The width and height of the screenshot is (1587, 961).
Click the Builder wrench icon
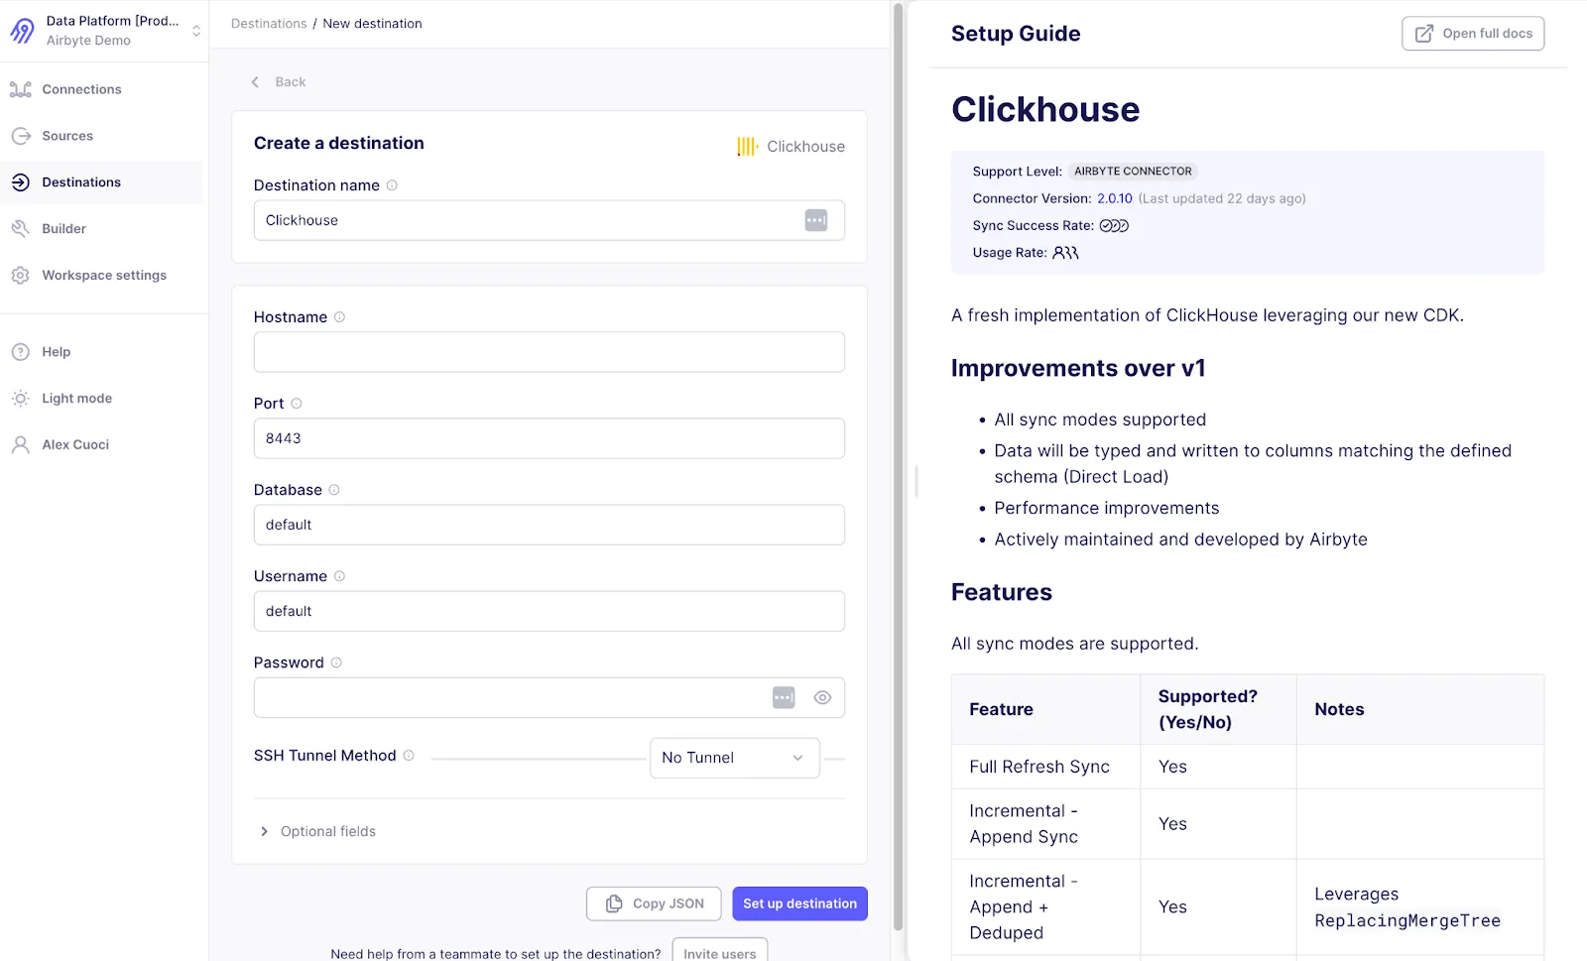[x=21, y=229]
